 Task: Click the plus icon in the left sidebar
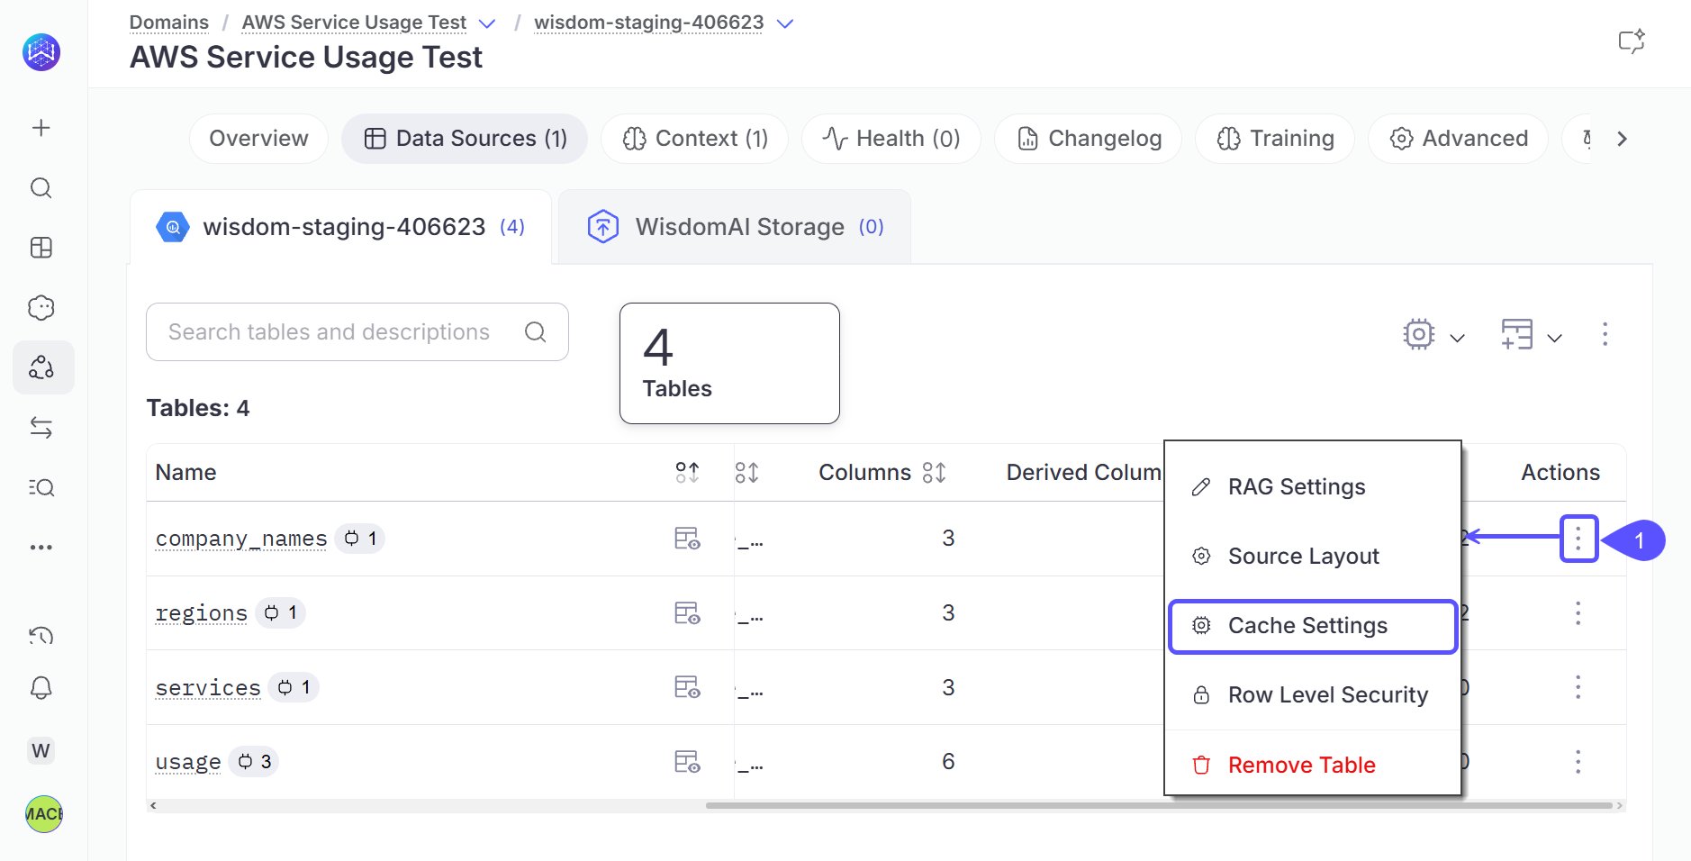pyautogui.click(x=41, y=128)
